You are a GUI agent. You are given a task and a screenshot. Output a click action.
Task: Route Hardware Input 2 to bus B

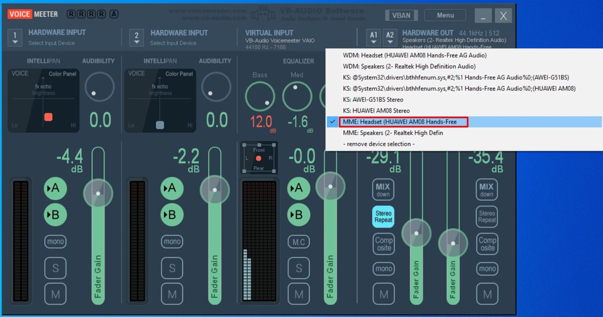pyautogui.click(x=172, y=215)
